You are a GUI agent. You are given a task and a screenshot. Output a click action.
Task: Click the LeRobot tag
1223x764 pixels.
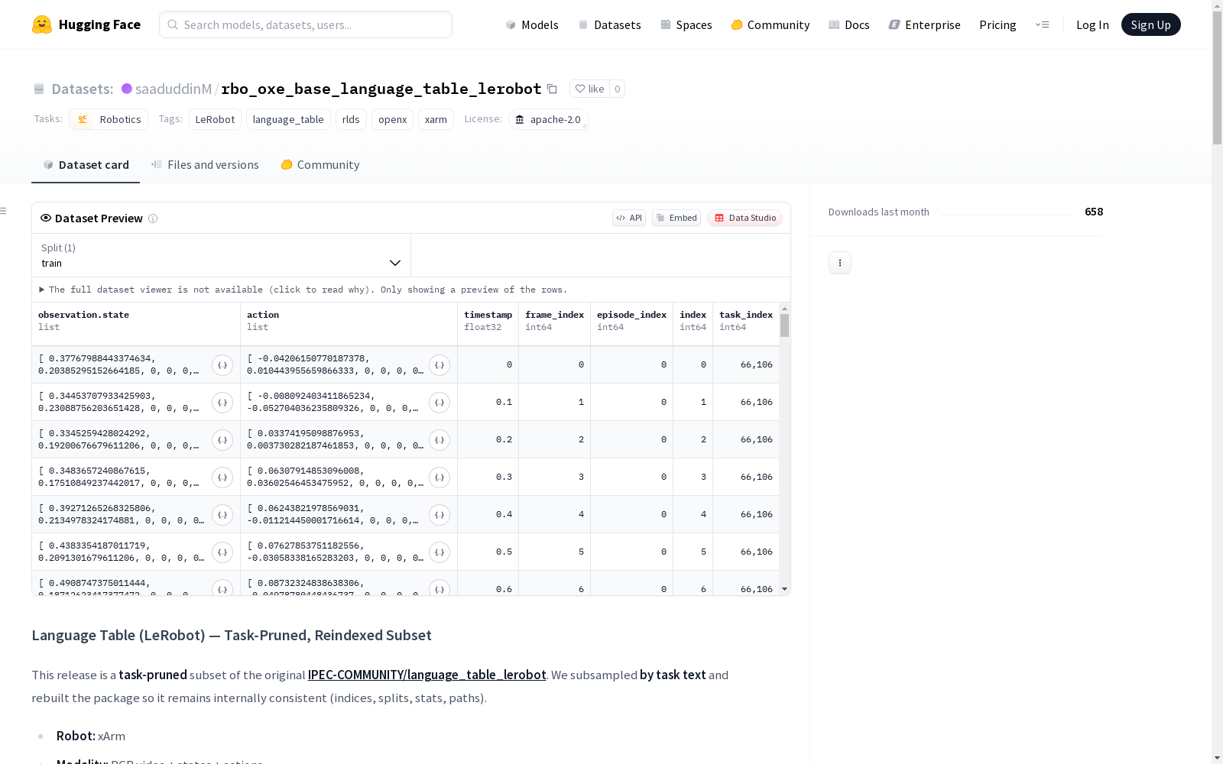coord(215,119)
